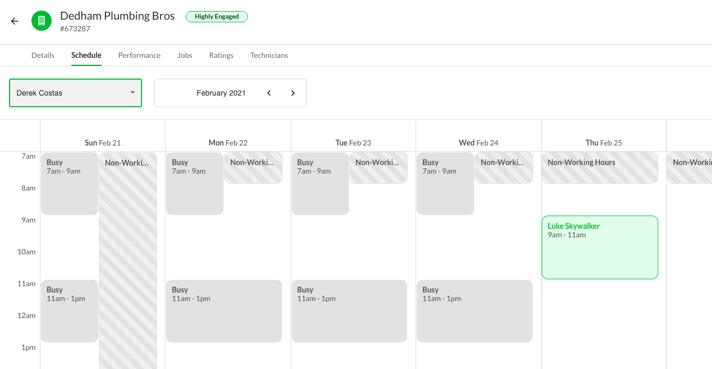This screenshot has width=712, height=369.
Task: Click the company ID #673287
Action: (x=76, y=29)
